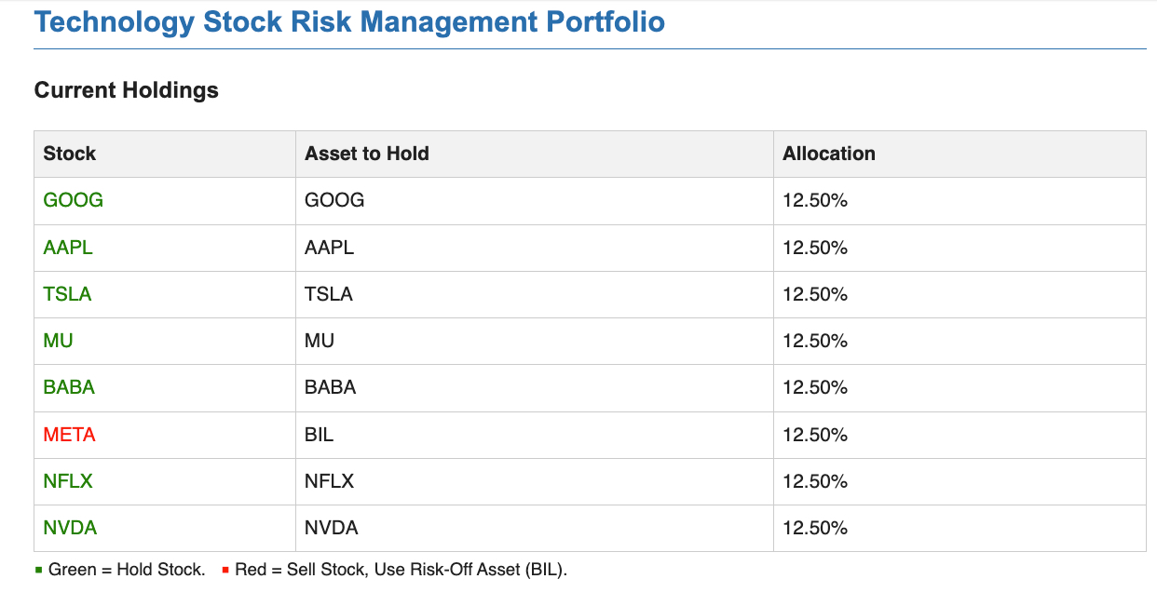
Task: Click the green MU ticker in Stock column
Action: click(58, 341)
